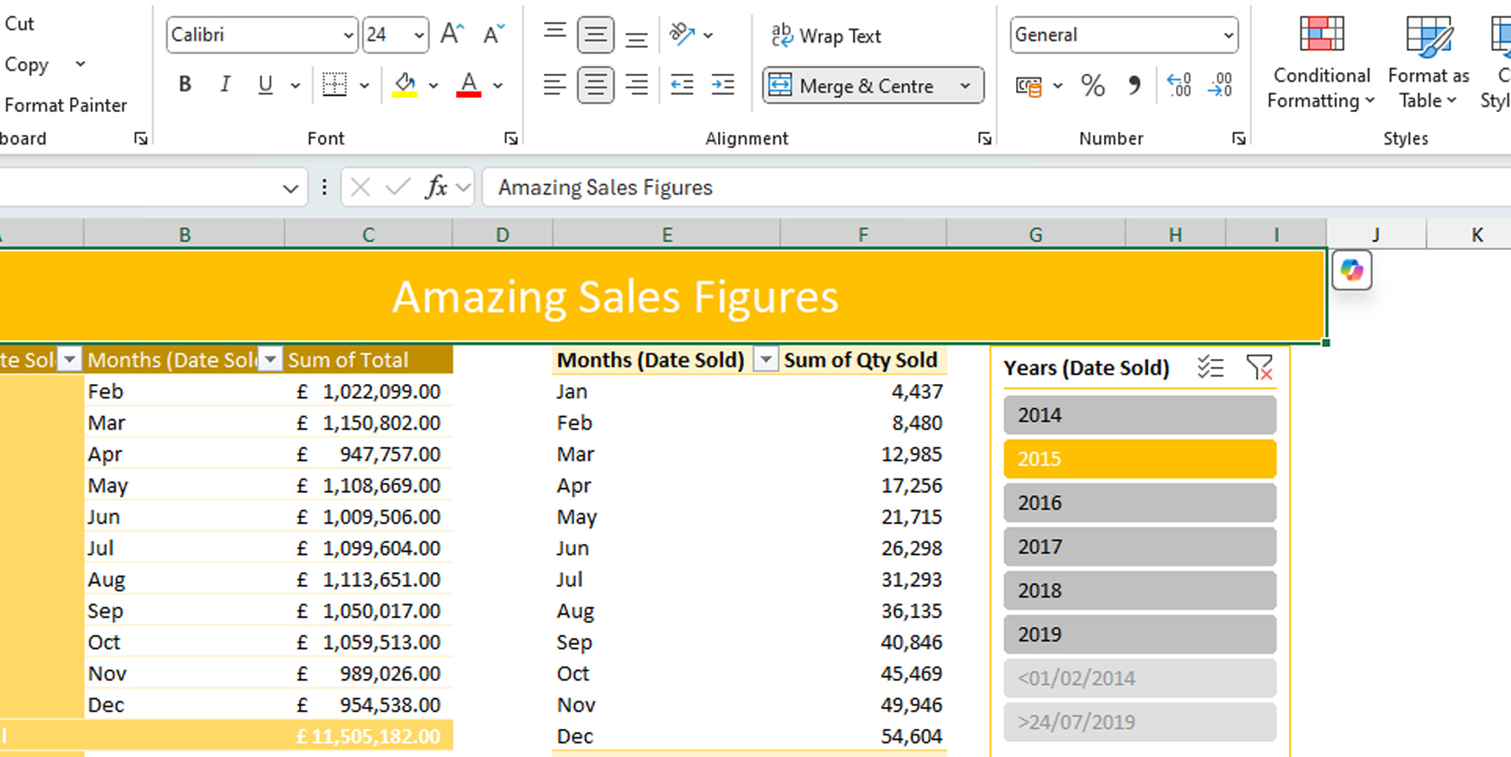Toggle Bold formatting
Viewport: 1511px width, 757px height.
[x=184, y=84]
